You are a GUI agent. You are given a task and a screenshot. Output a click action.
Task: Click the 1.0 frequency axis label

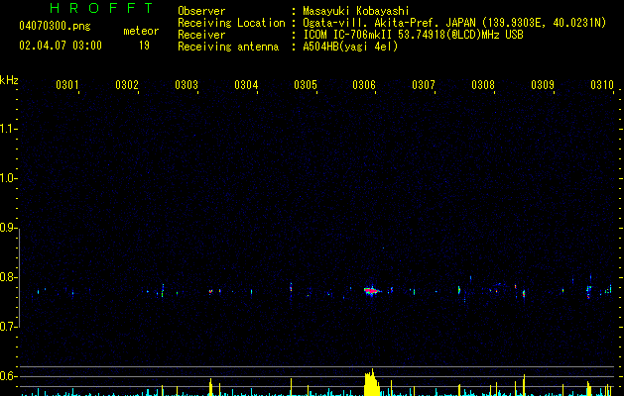pyautogui.click(x=8, y=178)
